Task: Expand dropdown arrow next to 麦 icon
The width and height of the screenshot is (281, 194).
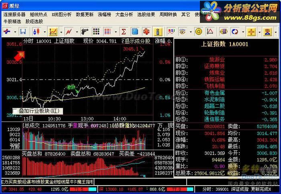Action: click(276, 32)
